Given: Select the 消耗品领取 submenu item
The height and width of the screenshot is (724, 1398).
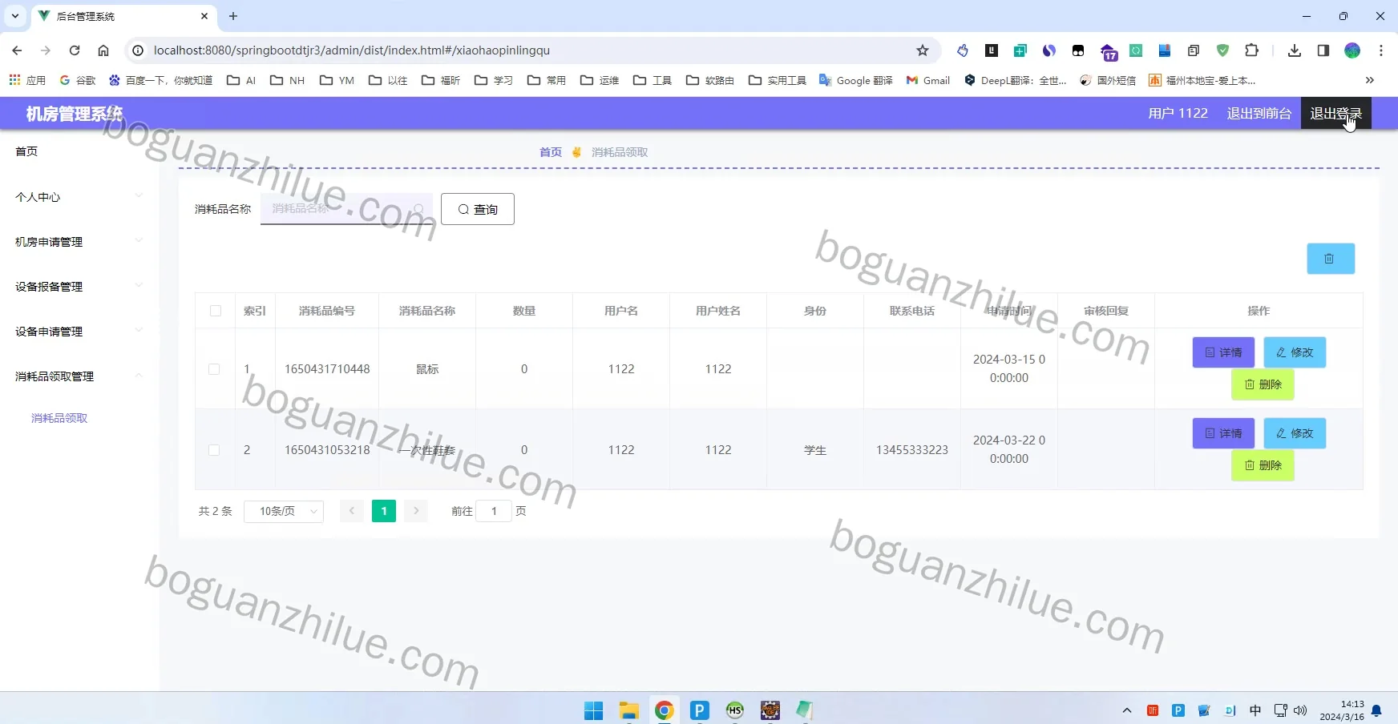Looking at the screenshot, I should [59, 418].
